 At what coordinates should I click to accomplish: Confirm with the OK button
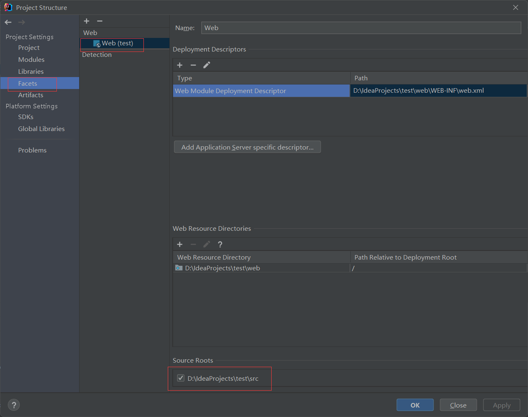tap(415, 405)
